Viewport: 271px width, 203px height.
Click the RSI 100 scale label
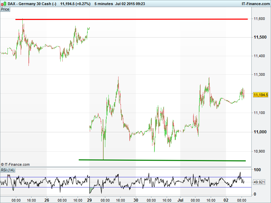pos(257,170)
